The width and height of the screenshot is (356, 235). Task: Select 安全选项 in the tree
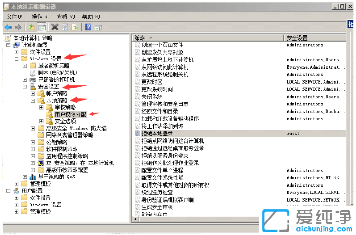pos(65,121)
